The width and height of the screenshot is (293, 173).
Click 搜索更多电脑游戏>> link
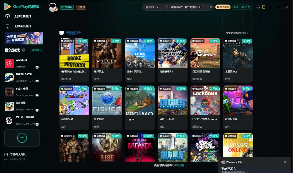click(237, 33)
